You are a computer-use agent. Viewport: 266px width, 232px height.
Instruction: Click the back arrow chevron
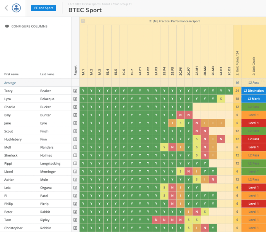click(6, 8)
